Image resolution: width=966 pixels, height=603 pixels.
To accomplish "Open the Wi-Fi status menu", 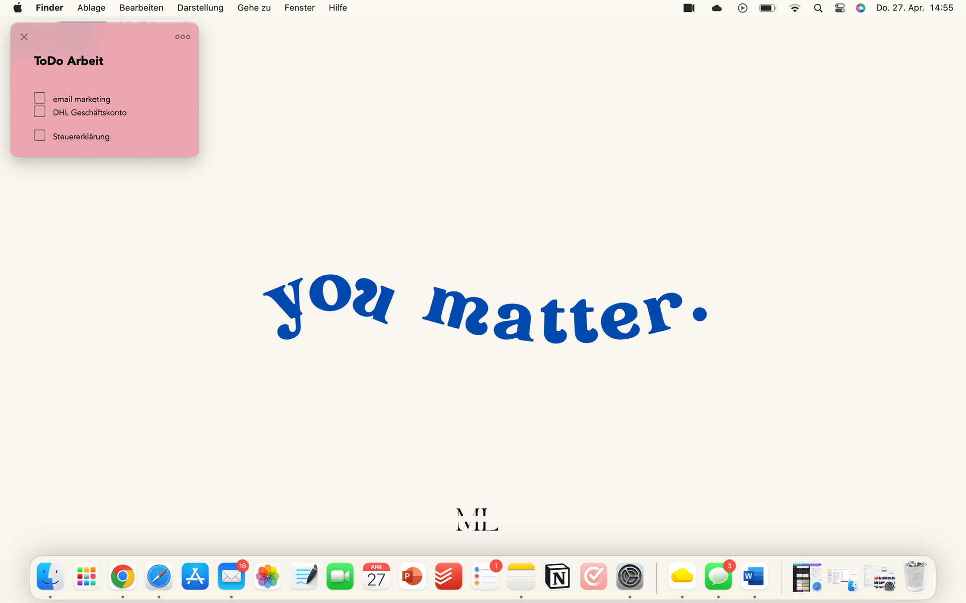I will coord(795,8).
